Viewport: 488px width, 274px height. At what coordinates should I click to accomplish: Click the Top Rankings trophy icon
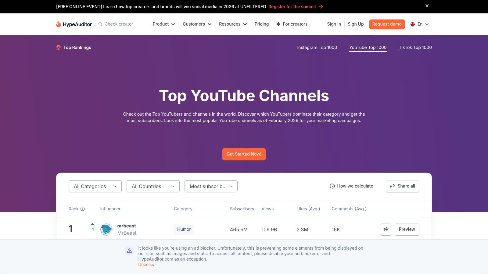tap(59, 47)
